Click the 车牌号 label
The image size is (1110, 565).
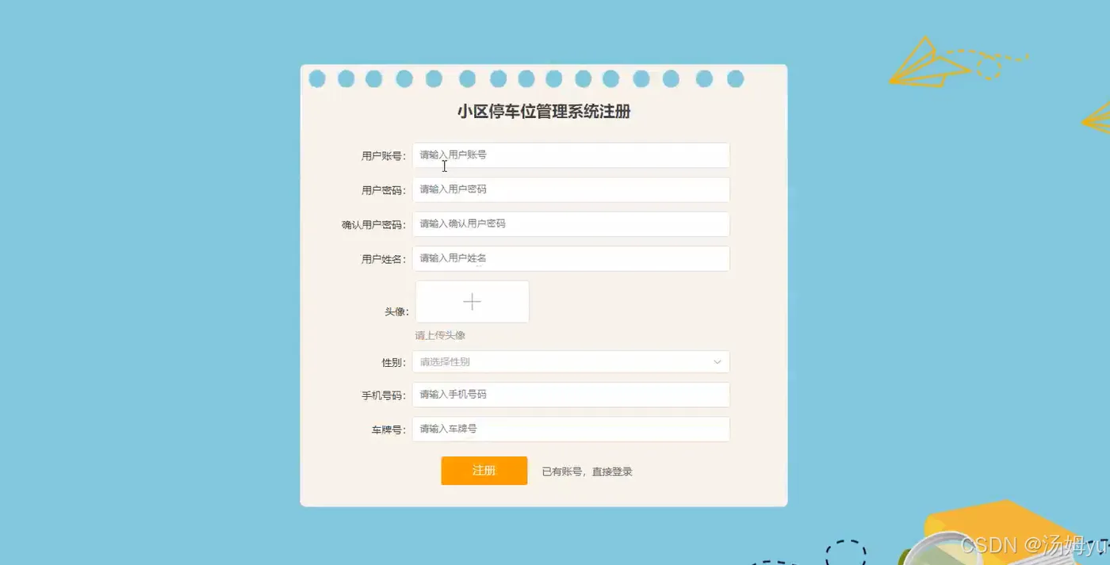(x=388, y=430)
